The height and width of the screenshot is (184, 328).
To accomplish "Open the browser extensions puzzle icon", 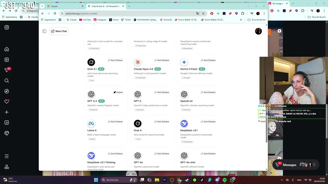I will click(243, 13).
